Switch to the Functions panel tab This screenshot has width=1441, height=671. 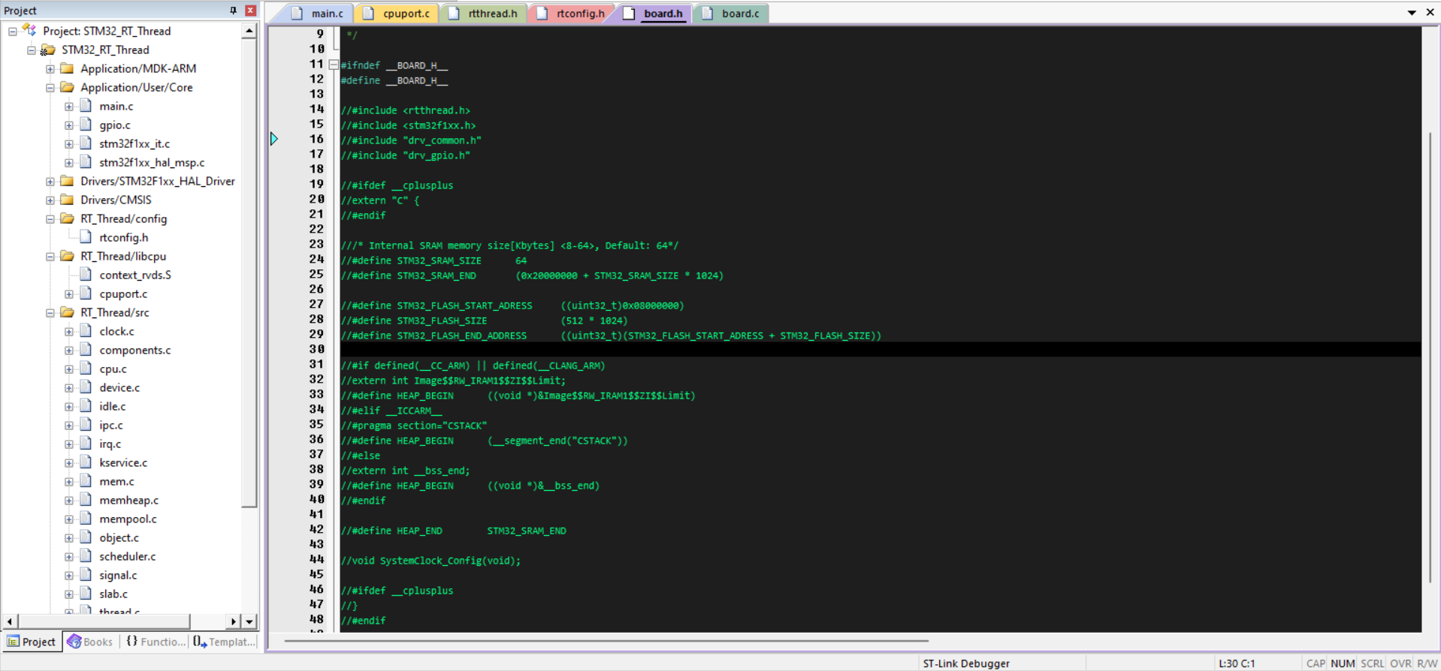(x=156, y=642)
